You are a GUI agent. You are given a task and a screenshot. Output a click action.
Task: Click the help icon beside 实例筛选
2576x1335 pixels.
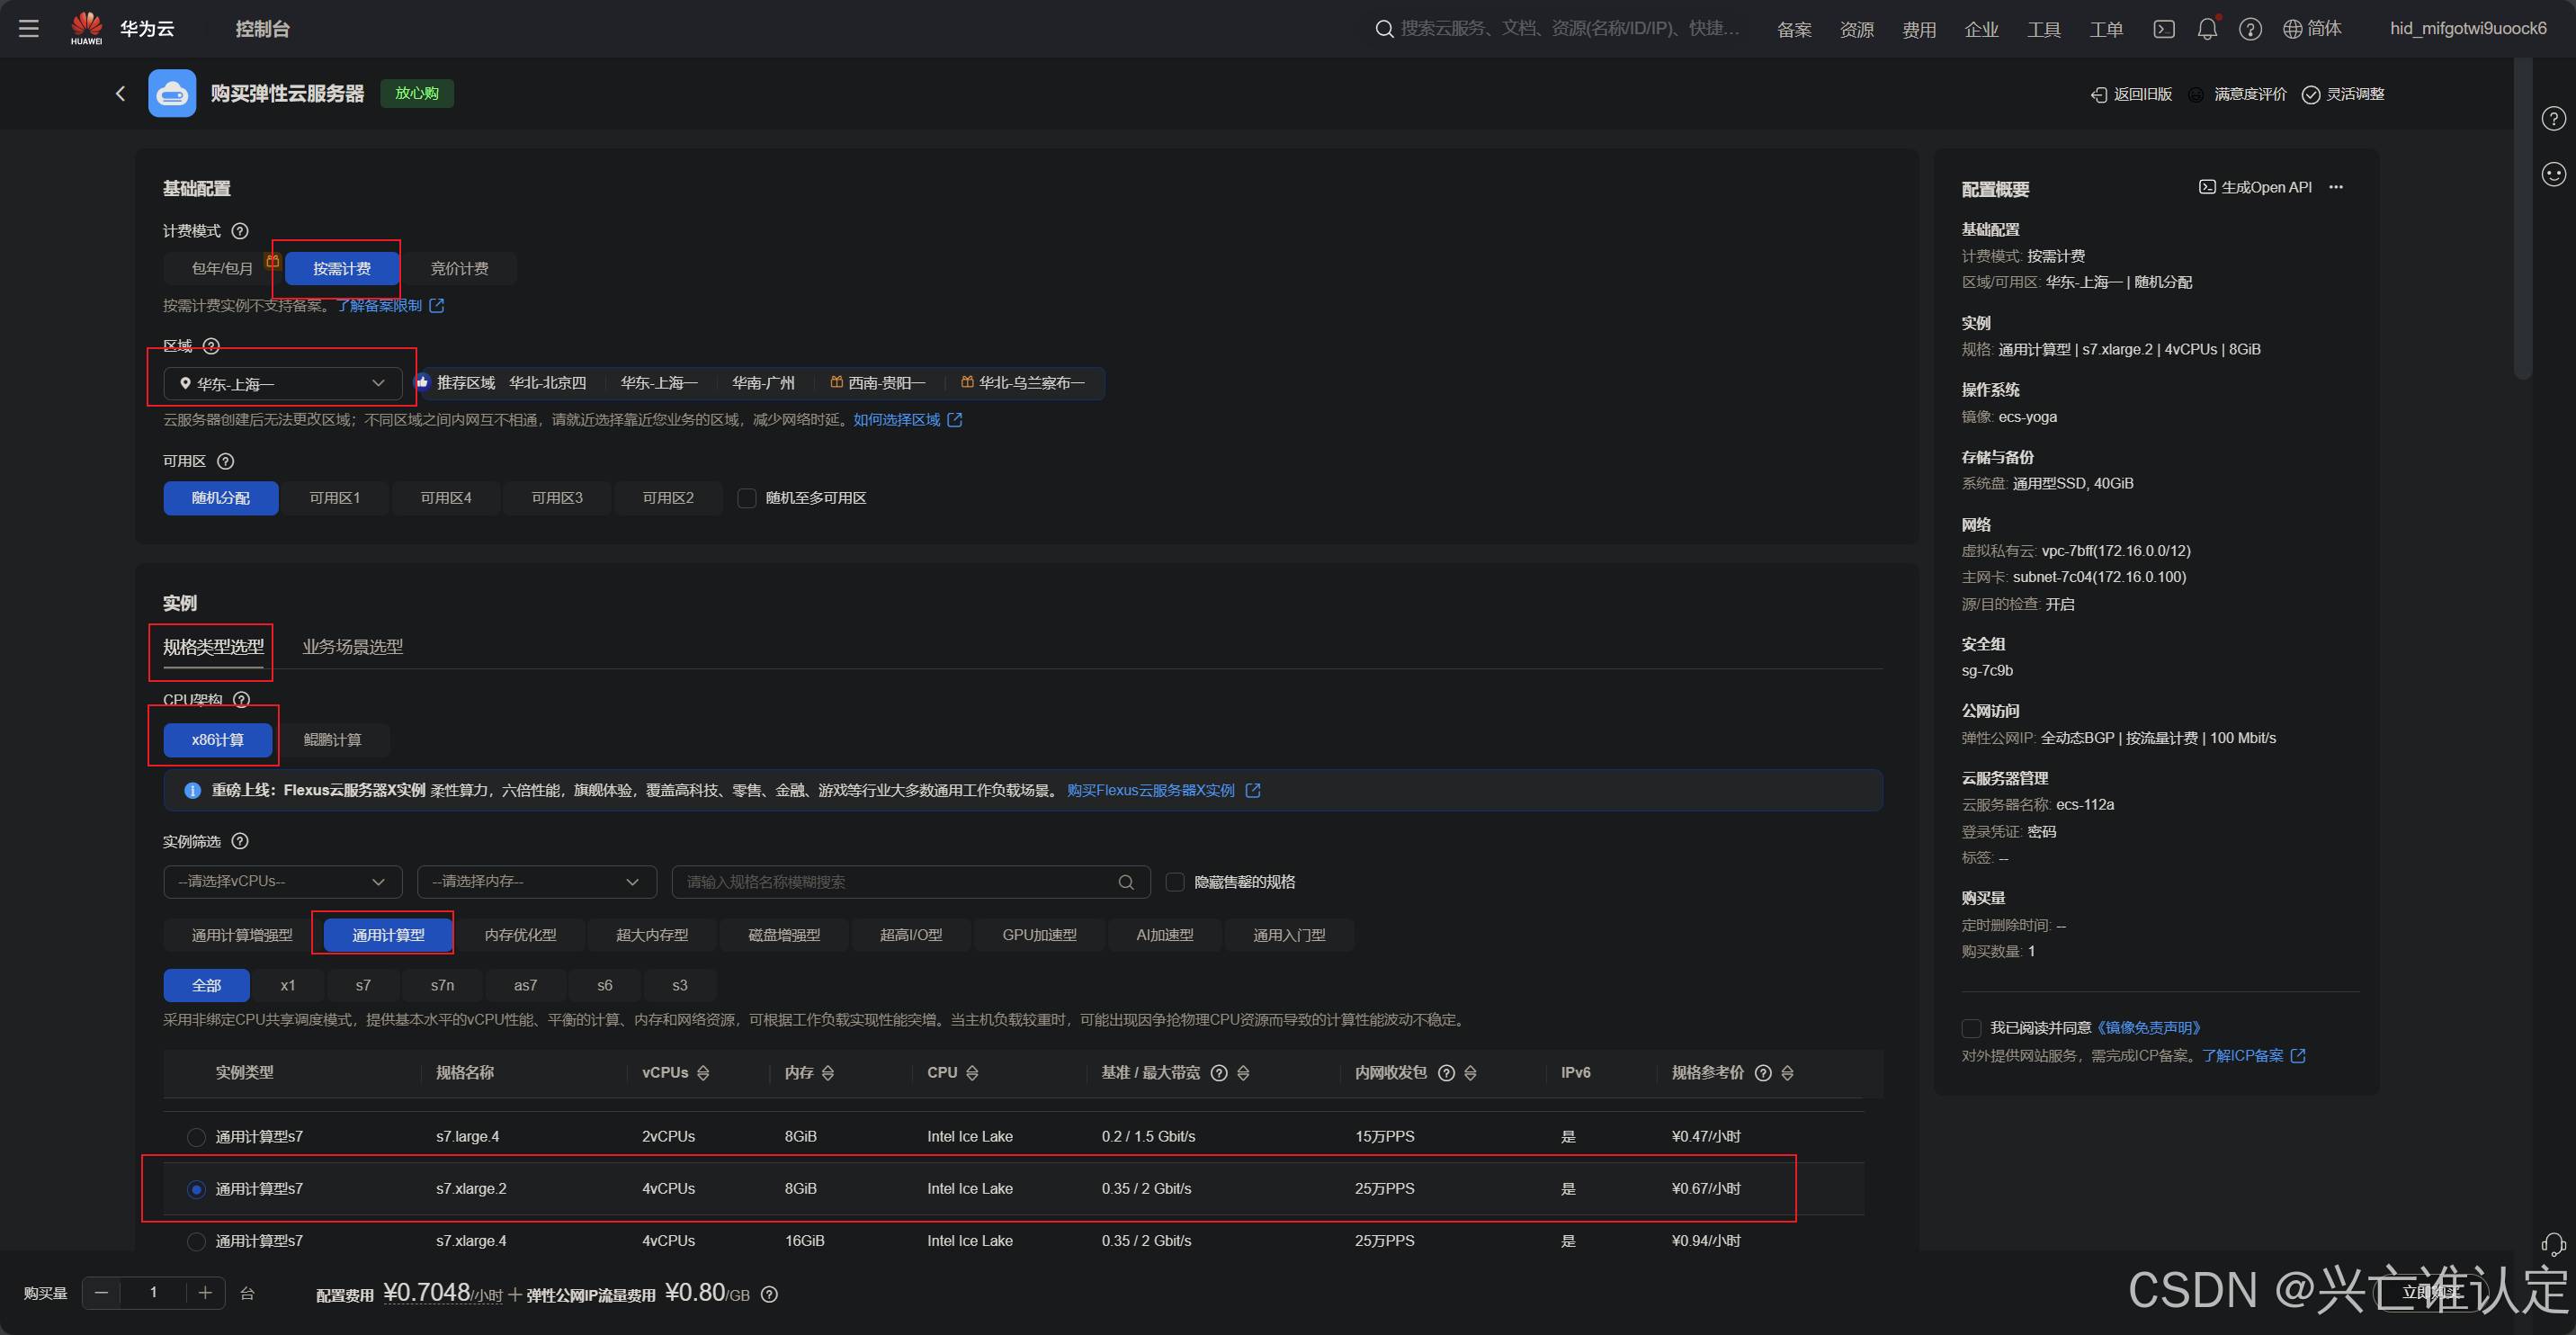coord(240,841)
